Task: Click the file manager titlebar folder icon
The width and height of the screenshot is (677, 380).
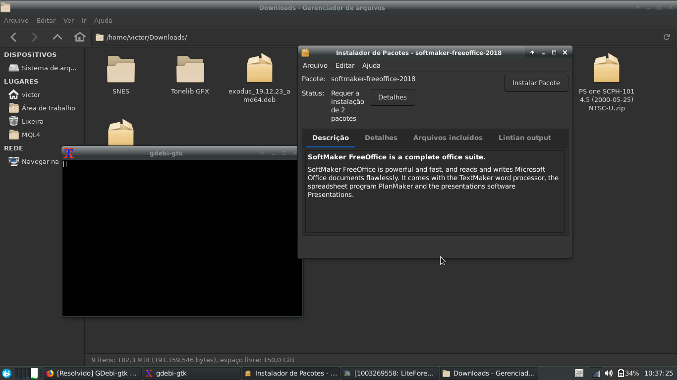Action: click(5, 7)
